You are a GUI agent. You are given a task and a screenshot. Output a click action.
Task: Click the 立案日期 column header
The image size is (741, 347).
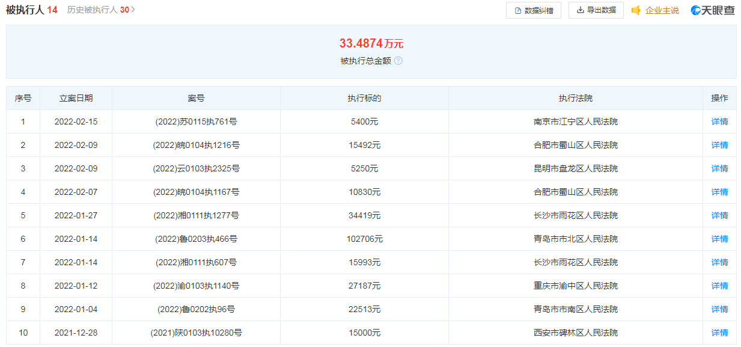pyautogui.click(x=76, y=98)
